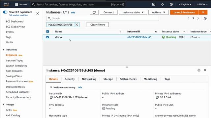211x118 pixels.
Task: Open Savings Plans in sidebar
Action: click(x=14, y=76)
